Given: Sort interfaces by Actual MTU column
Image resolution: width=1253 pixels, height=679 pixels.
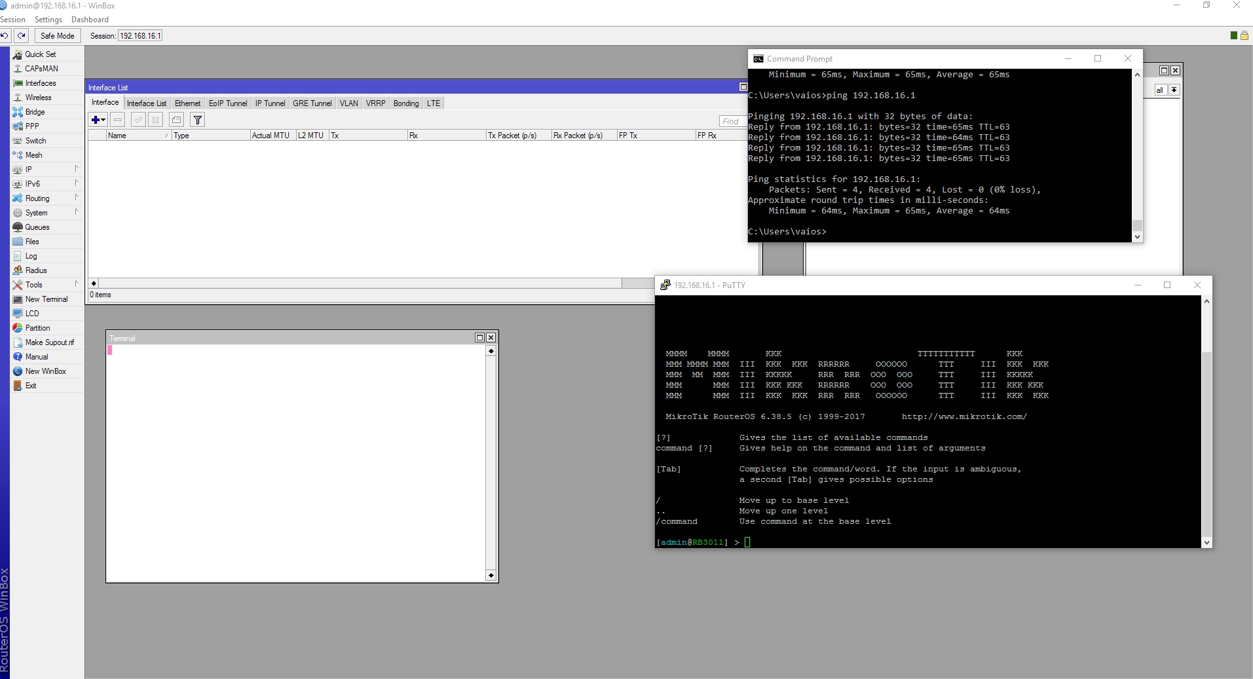Looking at the screenshot, I should (272, 136).
